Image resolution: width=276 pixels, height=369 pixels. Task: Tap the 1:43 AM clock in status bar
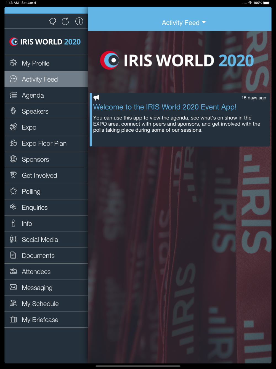(12, 3)
